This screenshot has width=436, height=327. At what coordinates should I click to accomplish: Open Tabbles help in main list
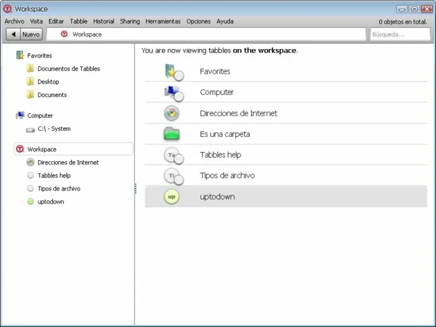click(x=286, y=155)
